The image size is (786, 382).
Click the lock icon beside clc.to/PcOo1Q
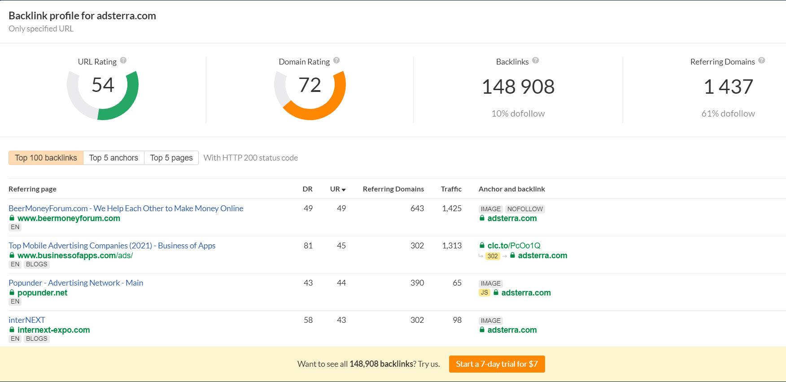click(x=482, y=245)
